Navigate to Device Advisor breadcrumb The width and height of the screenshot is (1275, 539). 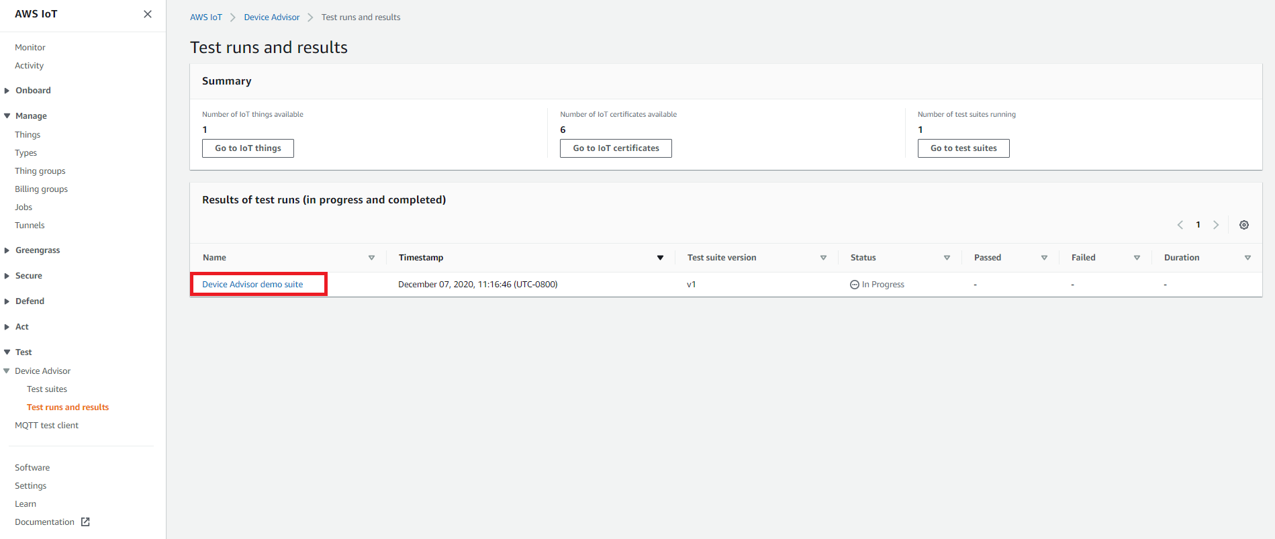pos(271,17)
